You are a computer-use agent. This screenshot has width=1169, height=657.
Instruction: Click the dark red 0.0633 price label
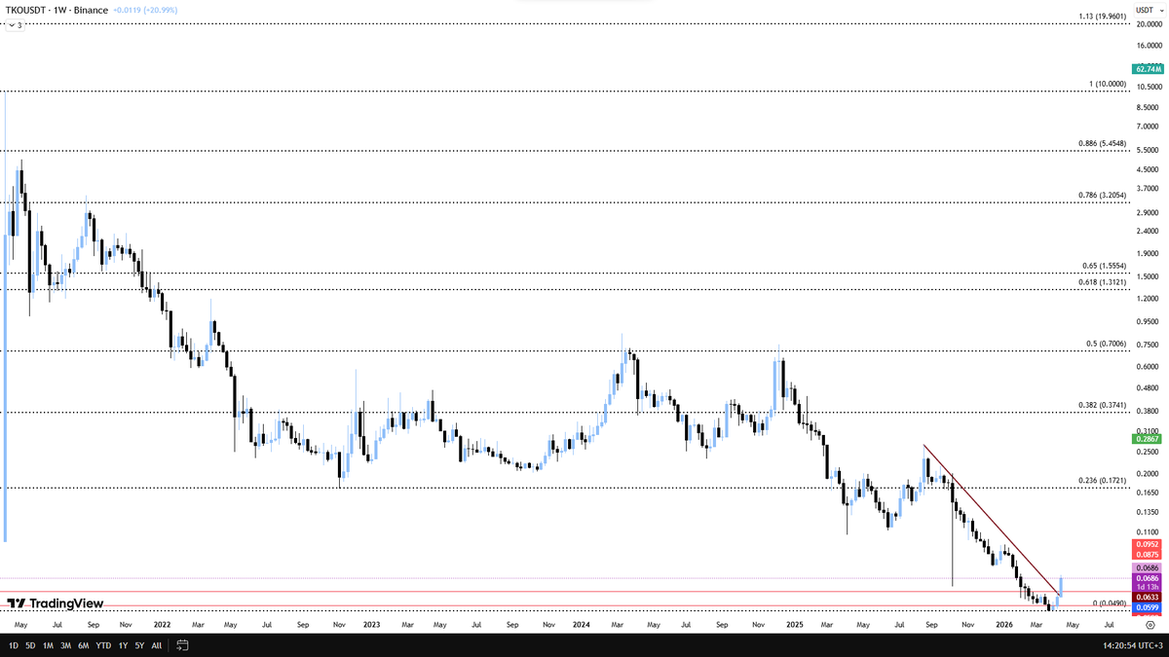coord(1145,596)
